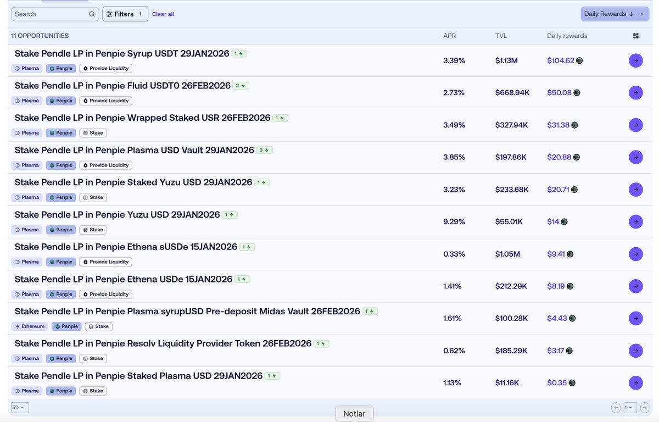Toggle the grid view layout icon
This screenshot has height=422, width=659.
tap(636, 36)
